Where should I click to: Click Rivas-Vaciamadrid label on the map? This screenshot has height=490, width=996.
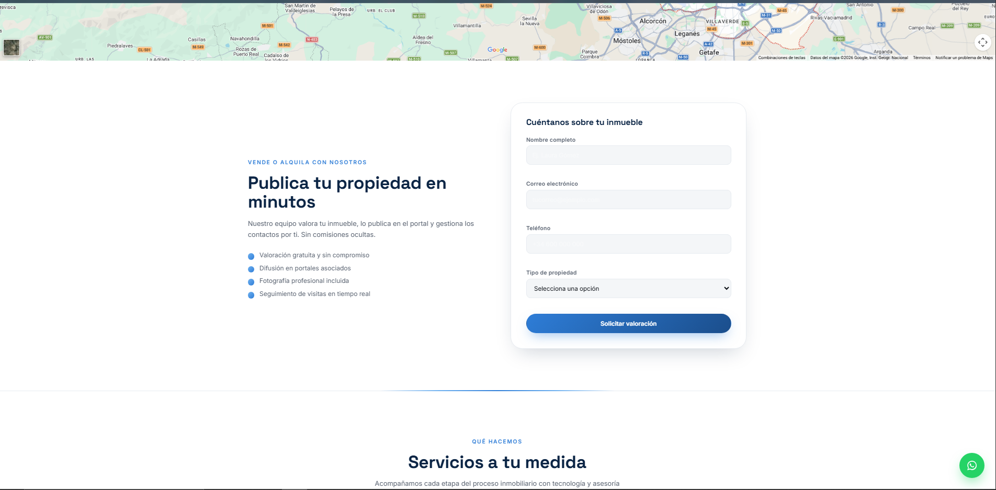point(831,18)
